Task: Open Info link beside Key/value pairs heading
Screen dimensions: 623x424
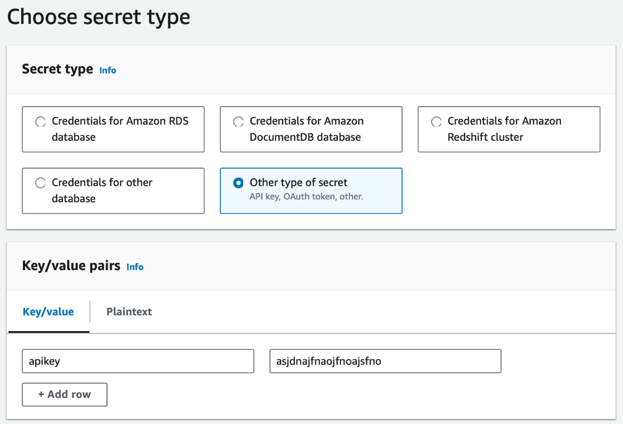Action: [135, 267]
